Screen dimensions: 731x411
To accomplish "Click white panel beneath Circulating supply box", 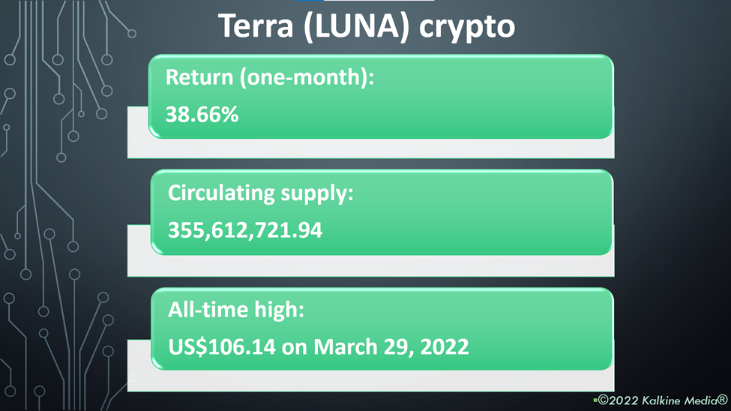I will tap(370, 266).
